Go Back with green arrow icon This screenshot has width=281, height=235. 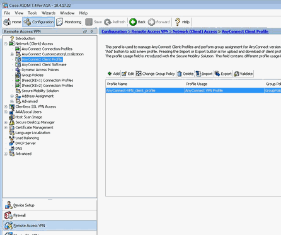[x=133, y=22]
